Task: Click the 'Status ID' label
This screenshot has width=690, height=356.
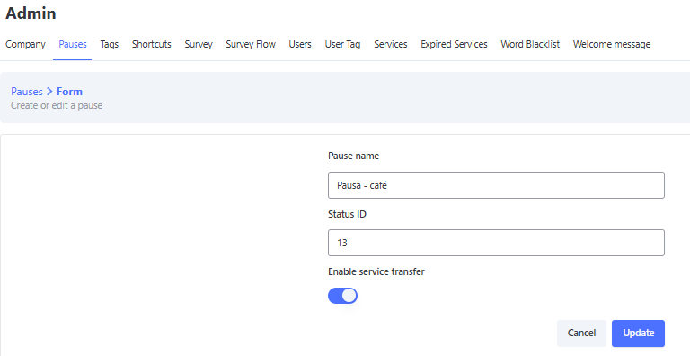Action: click(x=347, y=214)
